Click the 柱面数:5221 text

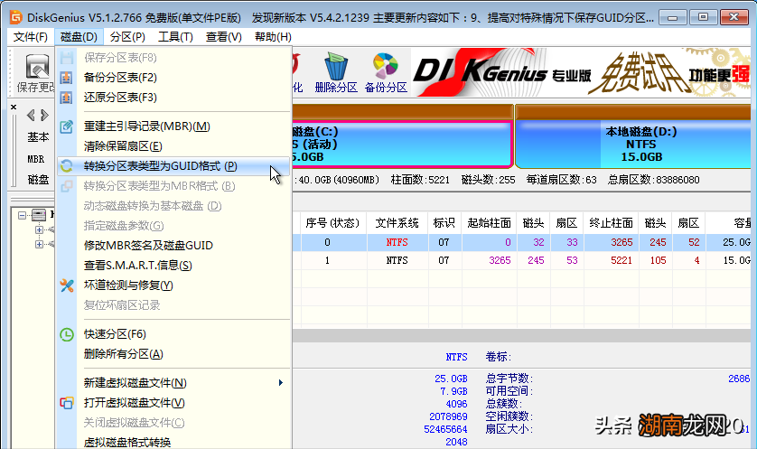tap(420, 180)
